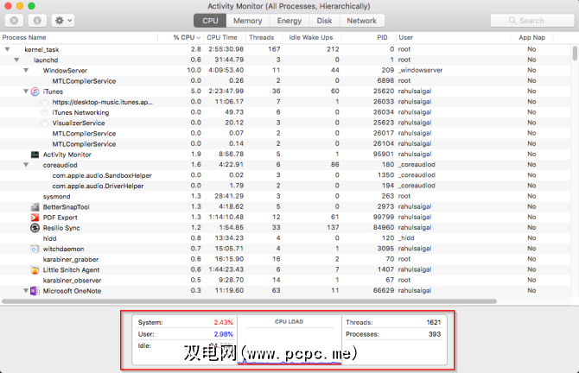Click the Microsoft OneNote icon

[x=35, y=291]
